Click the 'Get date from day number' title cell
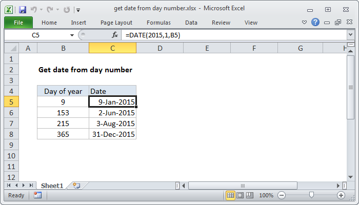The width and height of the screenshot is (359, 205). 85,70
